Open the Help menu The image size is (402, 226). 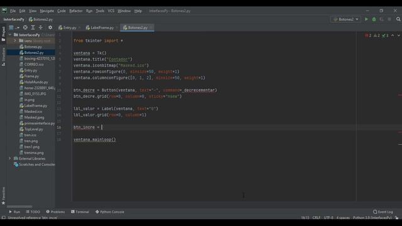[x=138, y=11]
